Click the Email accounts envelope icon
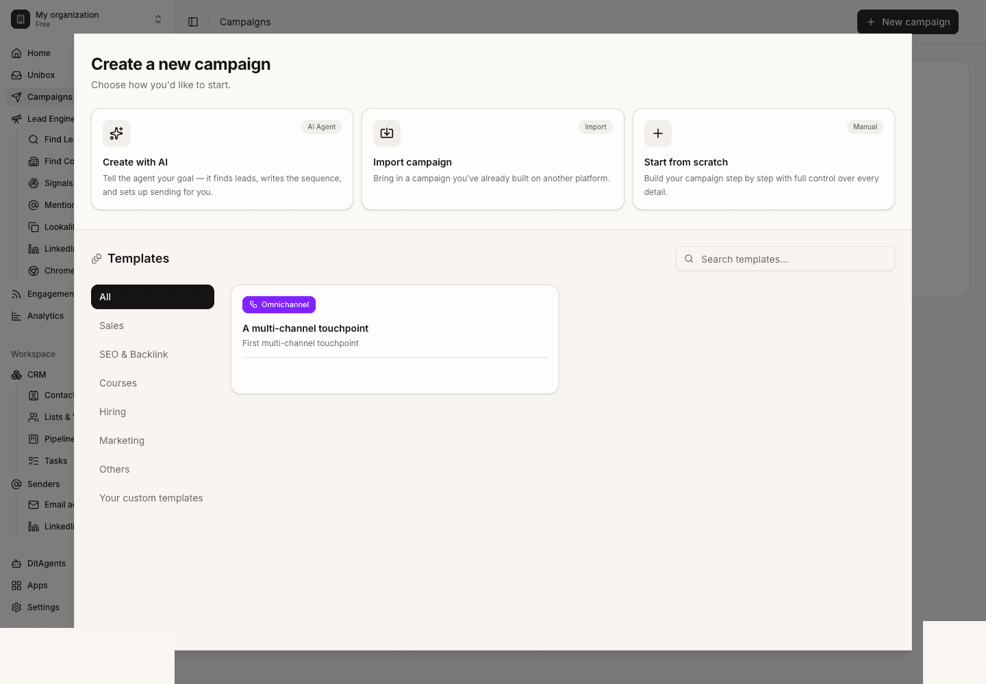The width and height of the screenshot is (986, 684). click(34, 505)
